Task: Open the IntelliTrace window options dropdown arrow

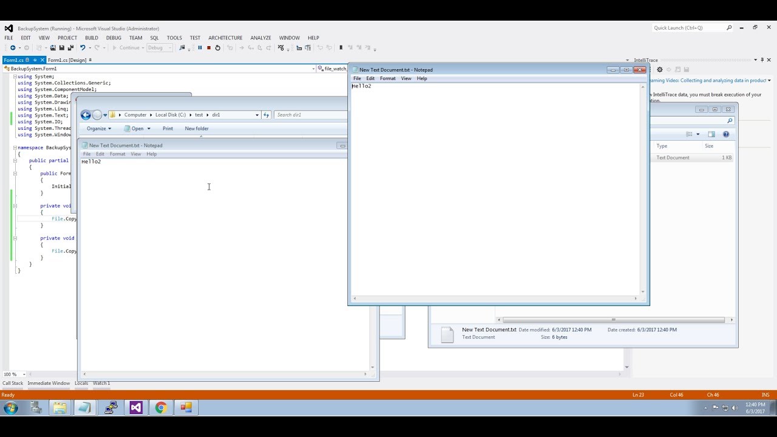Action: click(x=755, y=60)
